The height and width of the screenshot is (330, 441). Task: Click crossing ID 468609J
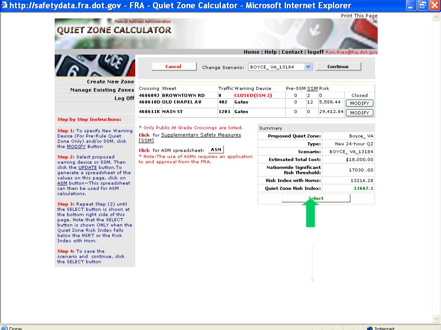tap(149, 95)
